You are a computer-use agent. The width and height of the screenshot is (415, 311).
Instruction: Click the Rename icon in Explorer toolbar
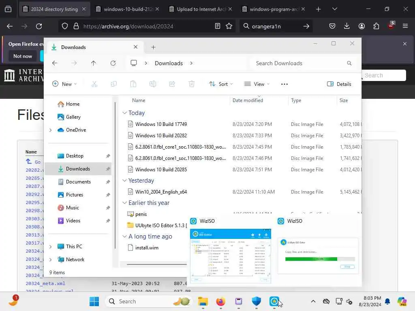click(153, 84)
